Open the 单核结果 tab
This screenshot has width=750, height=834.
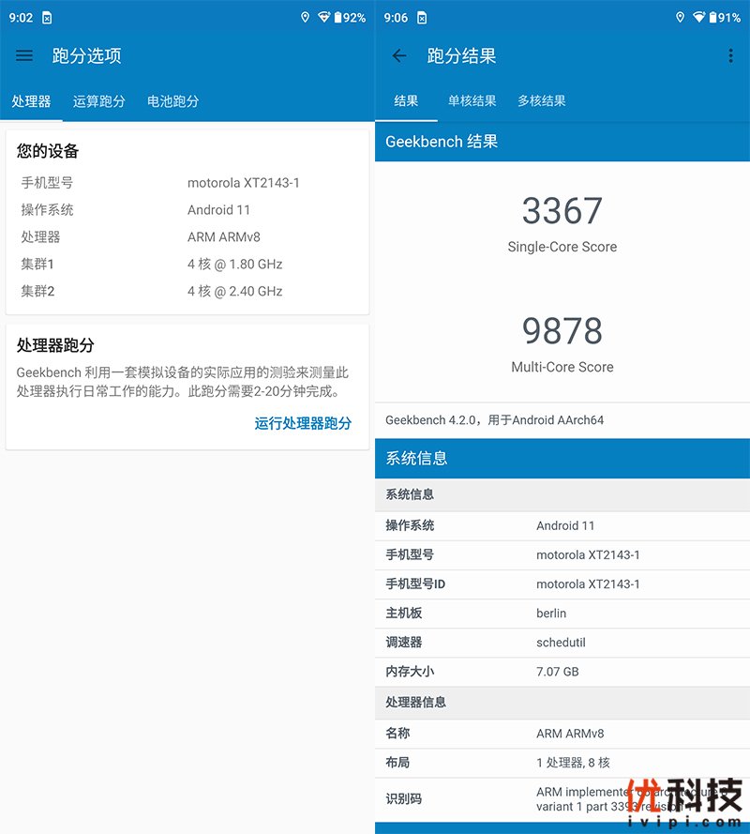[x=472, y=100]
